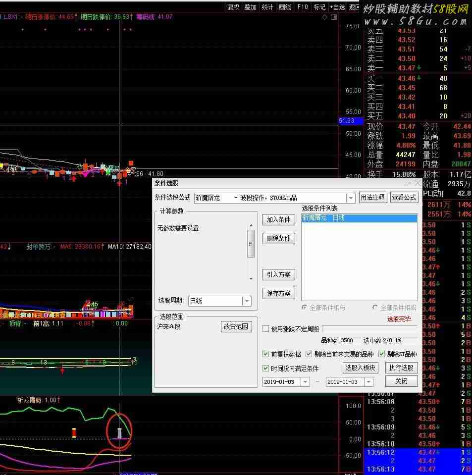Click the 执行选股 button
The width and height of the screenshot is (472, 475).
(x=401, y=368)
